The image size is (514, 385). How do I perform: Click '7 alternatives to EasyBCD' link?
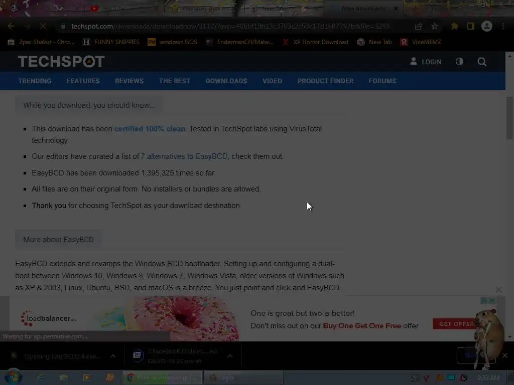184,156
